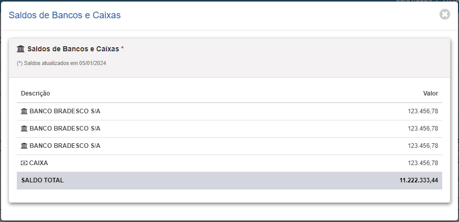Click the blue dialog title Saldos de Bancos e Caixas
Image resolution: width=459 pixels, height=222 pixels.
[65, 15]
